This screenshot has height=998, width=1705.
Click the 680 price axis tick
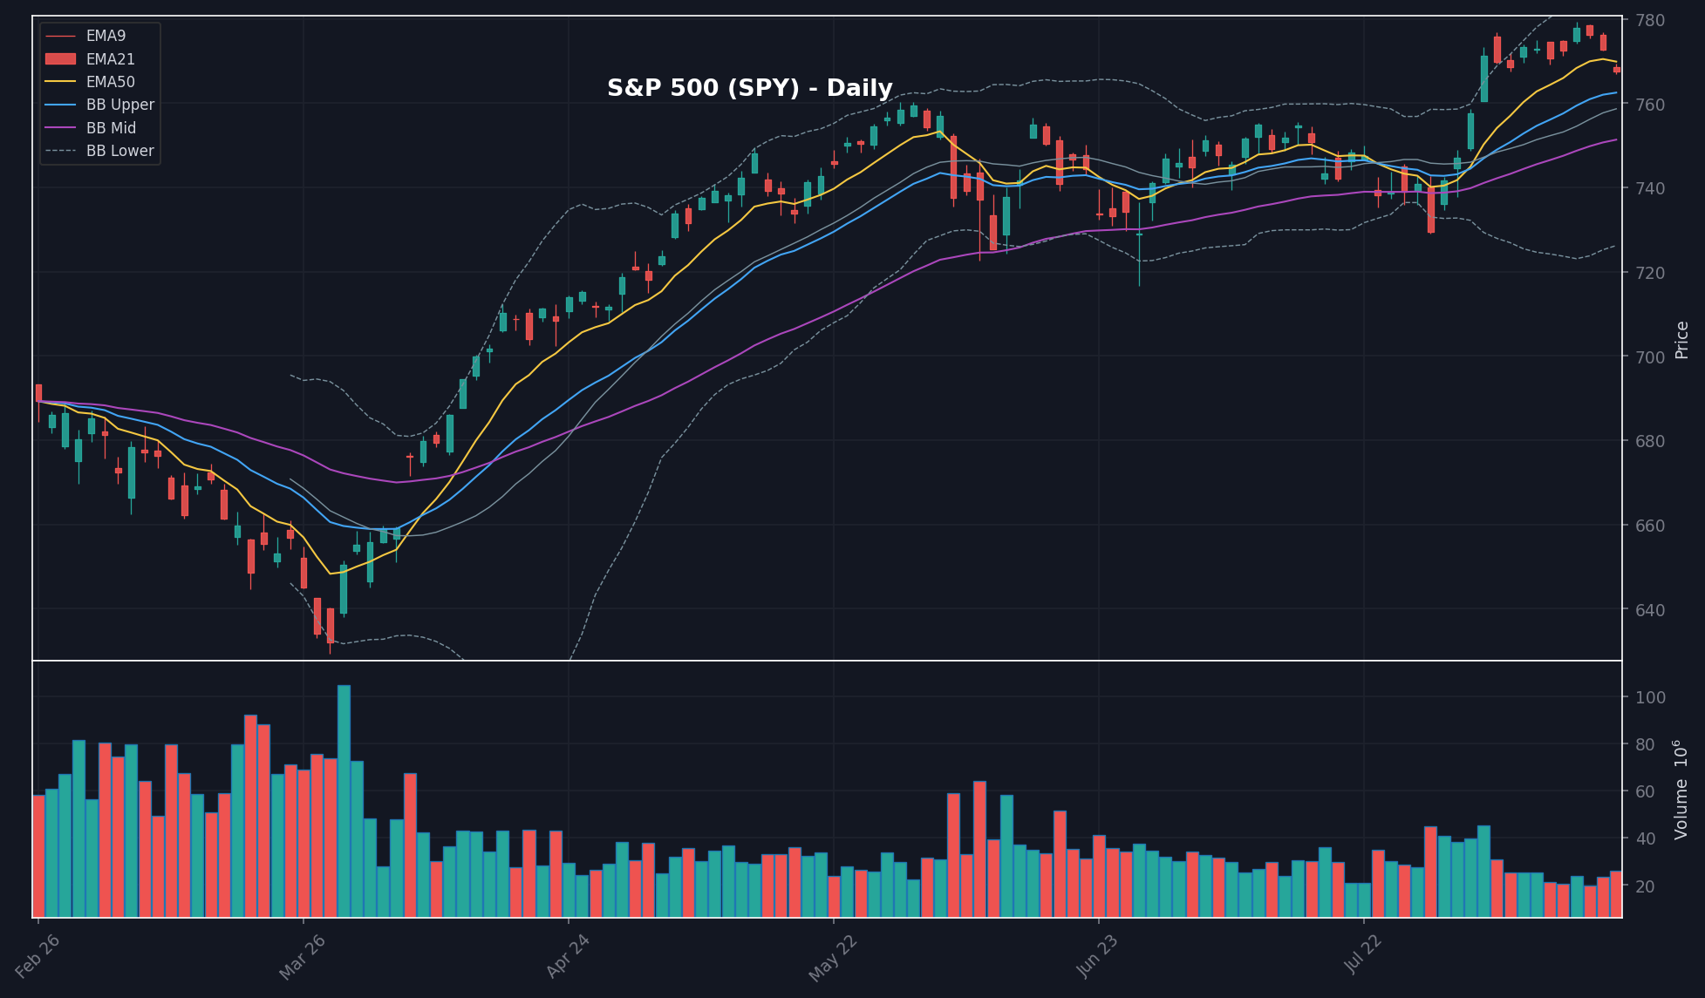1648,441
